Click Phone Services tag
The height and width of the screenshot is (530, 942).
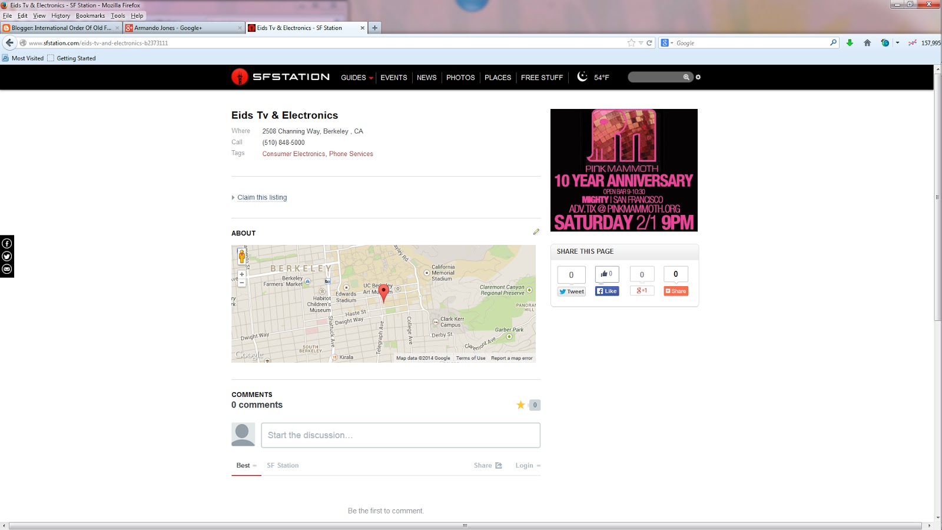pyautogui.click(x=351, y=154)
